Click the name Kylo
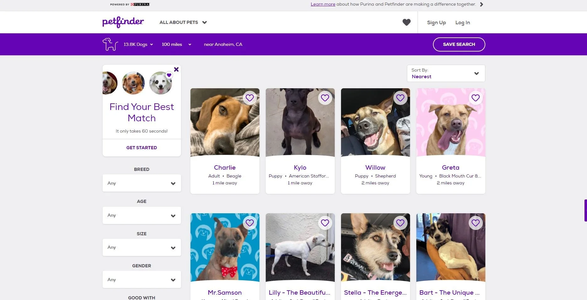Image resolution: width=587 pixels, height=300 pixels. (300, 167)
